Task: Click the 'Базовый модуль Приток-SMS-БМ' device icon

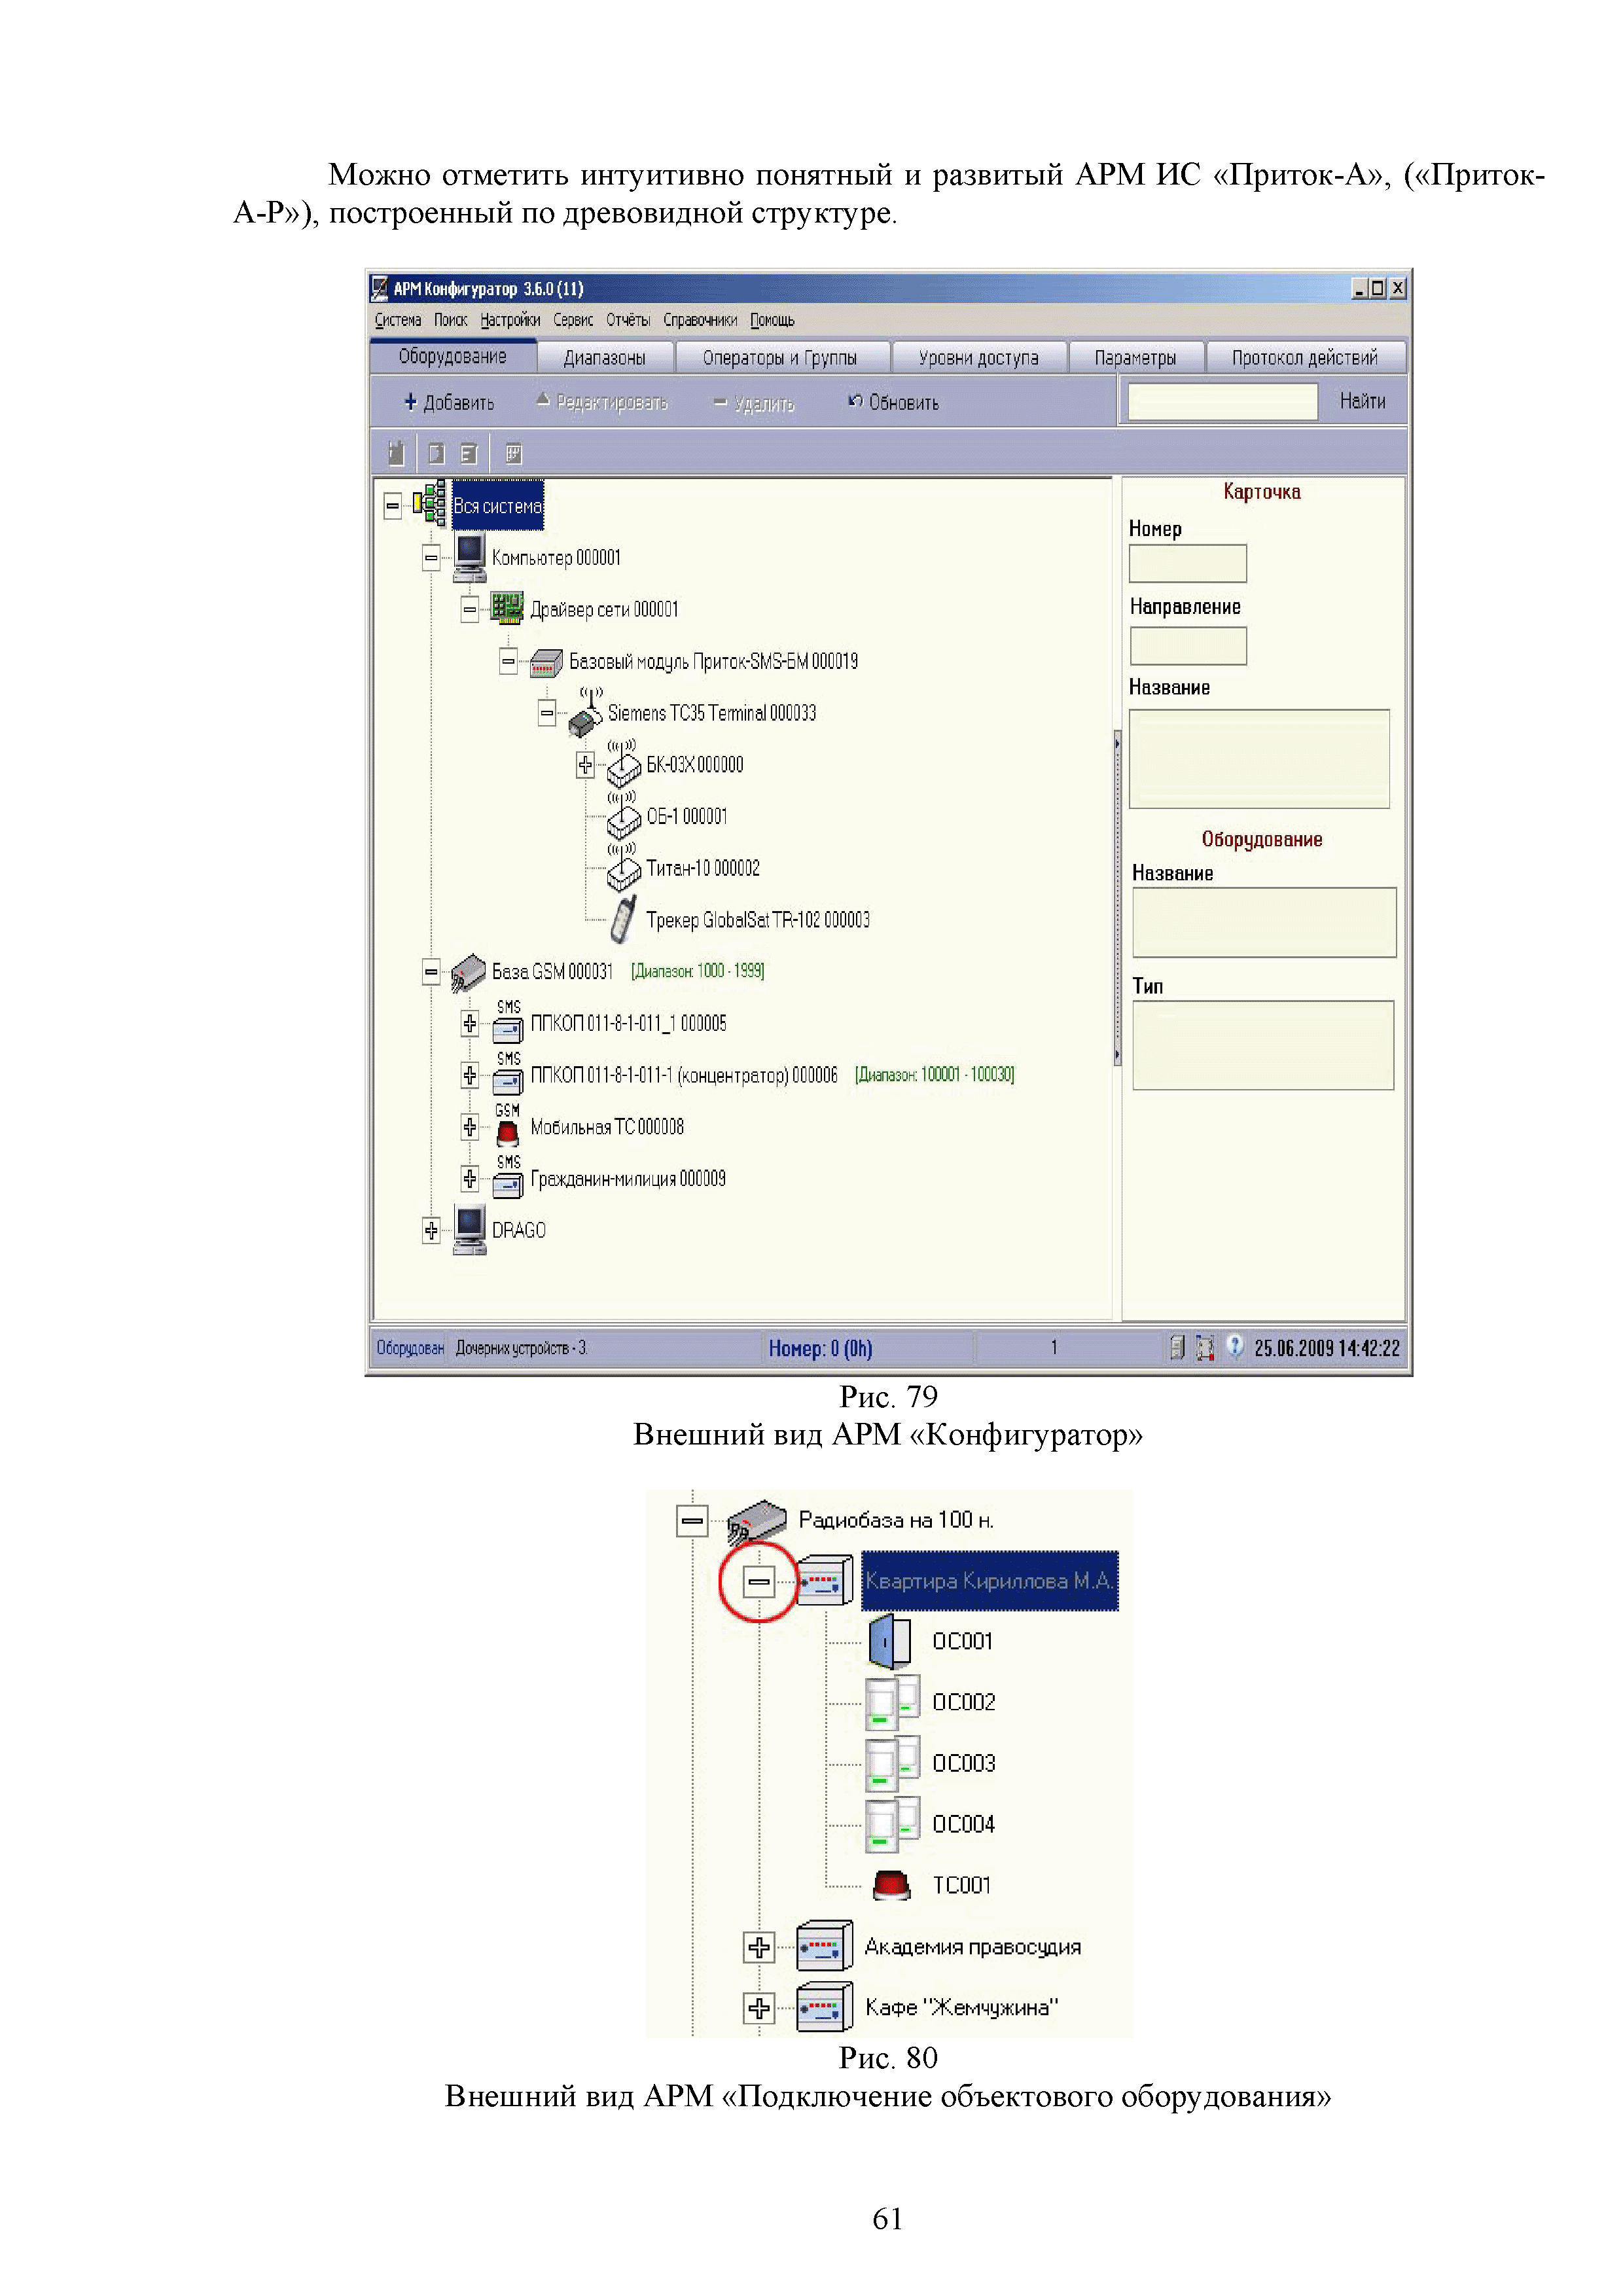Action: (546, 662)
